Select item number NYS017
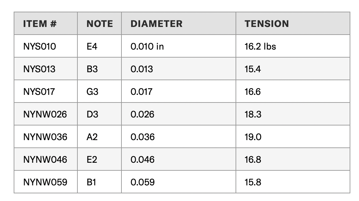Image resolution: width=359 pixels, height=201 pixels. coord(39,92)
